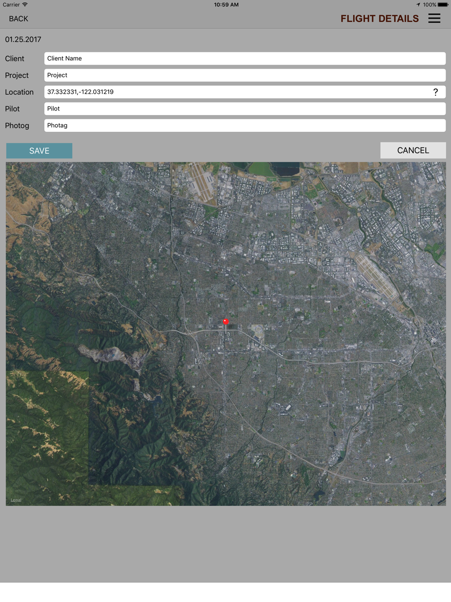Tap the Wi-Fi status icon
This screenshot has height=602, width=451.
tap(25, 5)
